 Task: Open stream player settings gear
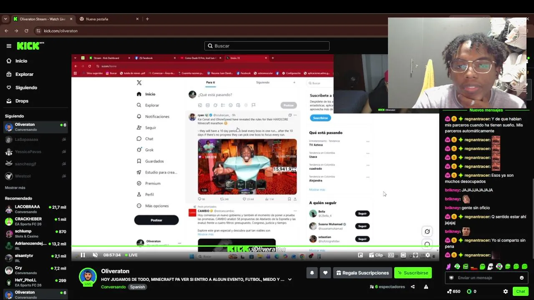click(x=428, y=255)
